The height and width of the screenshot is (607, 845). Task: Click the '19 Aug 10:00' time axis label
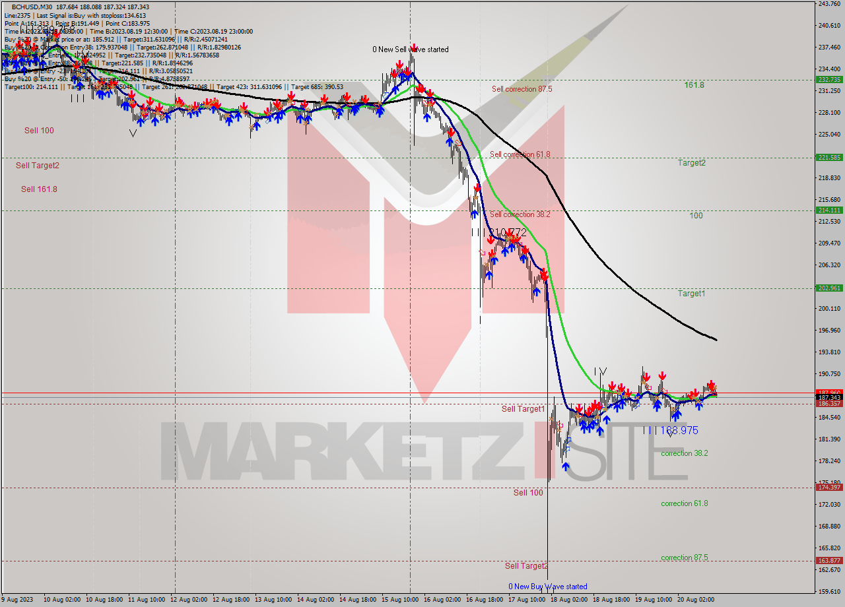coord(654,600)
